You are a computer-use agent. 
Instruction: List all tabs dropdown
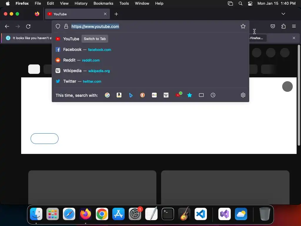(x=283, y=14)
